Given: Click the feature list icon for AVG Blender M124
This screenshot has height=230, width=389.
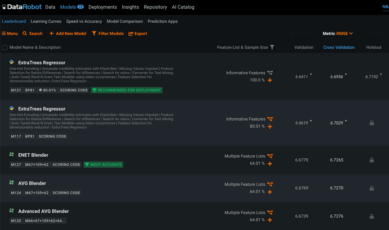Looking at the screenshot, I should pos(270,184).
